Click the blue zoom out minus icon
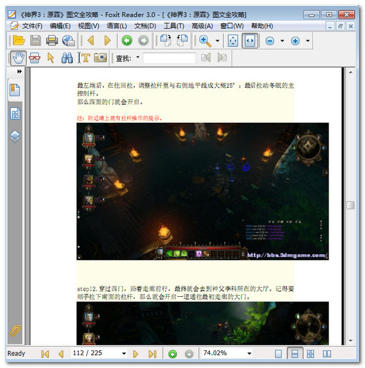Viewport: 365px width, 368px height. pos(269,41)
